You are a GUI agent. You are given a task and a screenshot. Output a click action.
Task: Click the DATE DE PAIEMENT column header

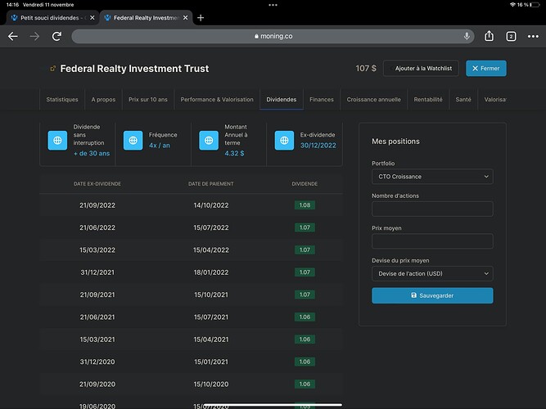click(211, 184)
